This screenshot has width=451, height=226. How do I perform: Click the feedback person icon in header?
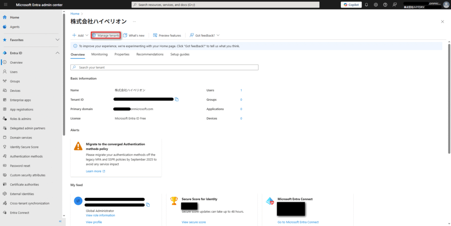395,4
